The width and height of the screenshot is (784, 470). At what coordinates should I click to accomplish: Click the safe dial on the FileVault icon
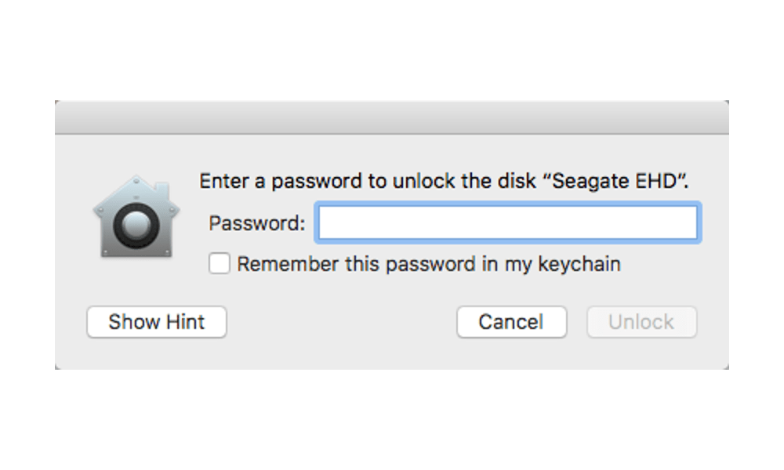coord(136,226)
